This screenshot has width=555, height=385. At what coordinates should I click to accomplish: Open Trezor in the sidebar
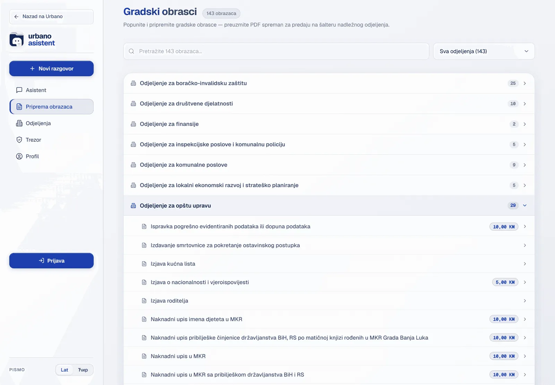51,140
